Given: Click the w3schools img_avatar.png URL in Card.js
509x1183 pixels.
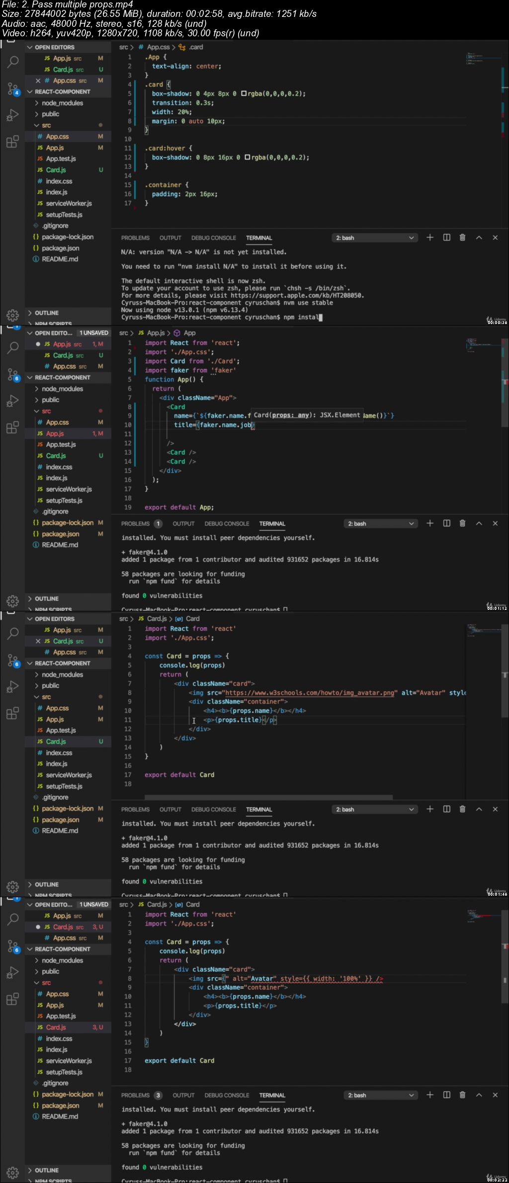Looking at the screenshot, I should point(311,692).
